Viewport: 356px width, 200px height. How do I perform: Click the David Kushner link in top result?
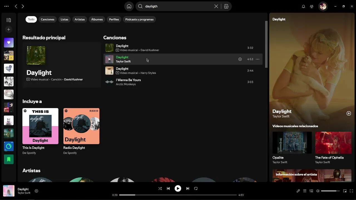[73, 79]
